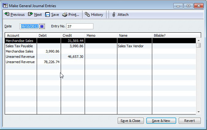Image resolution: width=207 pixels, height=130 pixels.
Task: Click the window title bar icon
Action: pos(5,5)
